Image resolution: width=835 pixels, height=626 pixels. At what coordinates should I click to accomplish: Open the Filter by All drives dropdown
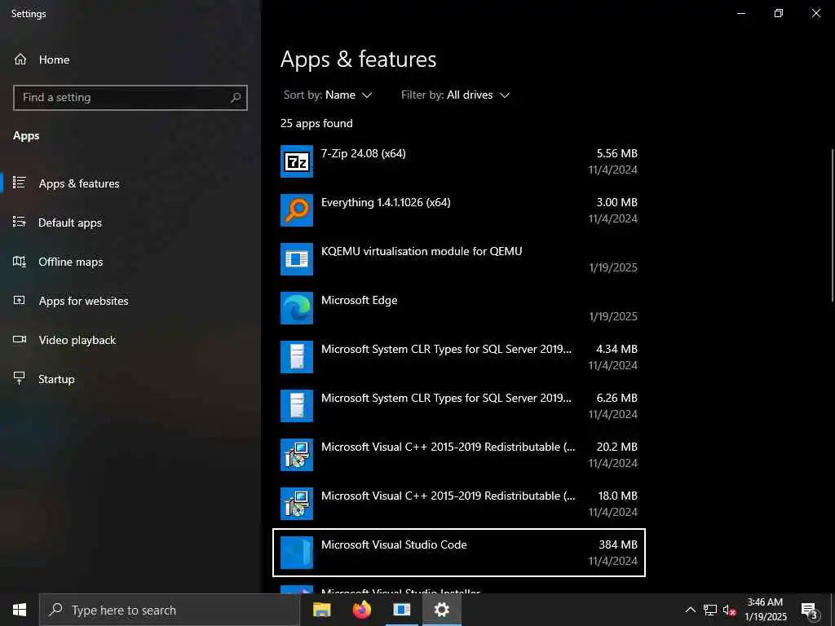(x=455, y=95)
